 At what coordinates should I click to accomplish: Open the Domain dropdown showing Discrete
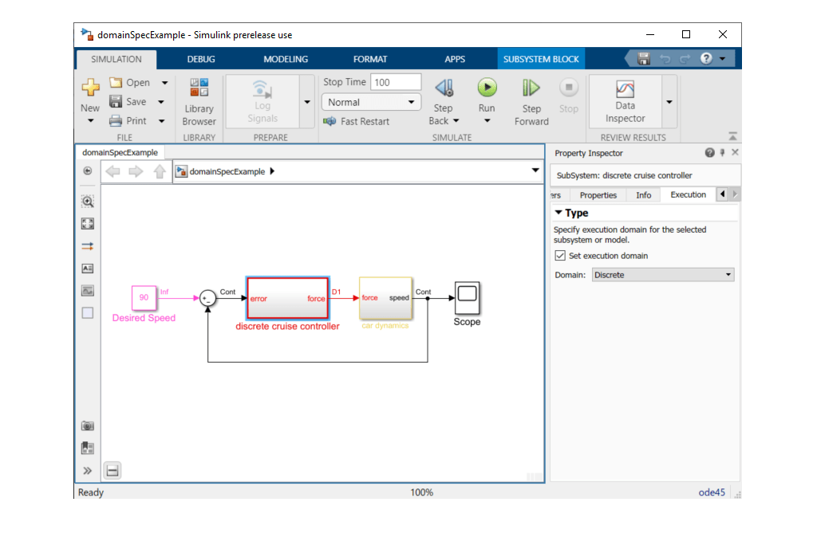pyautogui.click(x=663, y=275)
